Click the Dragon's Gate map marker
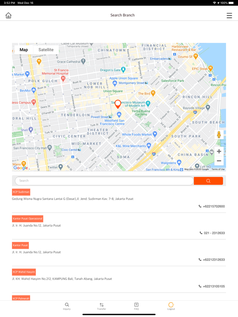The image size is (238, 317). [123, 70]
